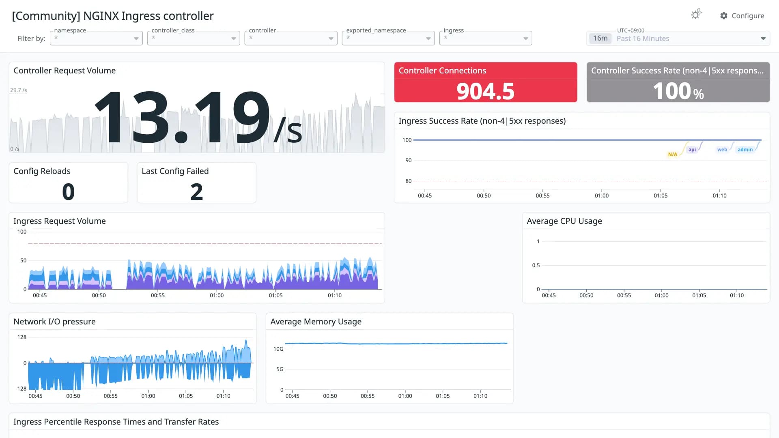Open the Configure button
The height and width of the screenshot is (438, 779).
point(742,15)
